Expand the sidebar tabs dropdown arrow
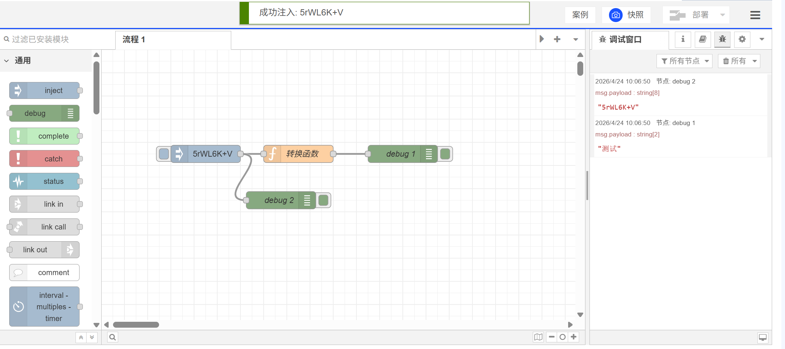 (762, 39)
